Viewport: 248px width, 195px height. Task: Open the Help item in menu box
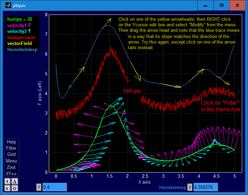[11, 142]
